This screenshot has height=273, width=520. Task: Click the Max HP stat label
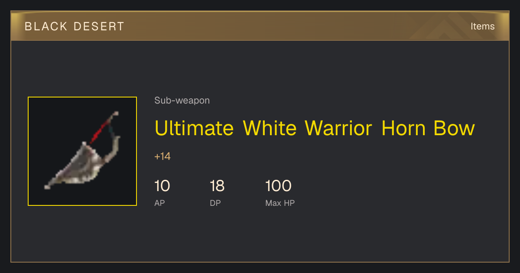click(280, 203)
